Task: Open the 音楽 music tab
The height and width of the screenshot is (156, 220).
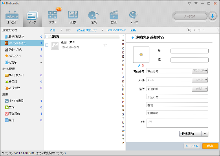Action: click(x=93, y=17)
